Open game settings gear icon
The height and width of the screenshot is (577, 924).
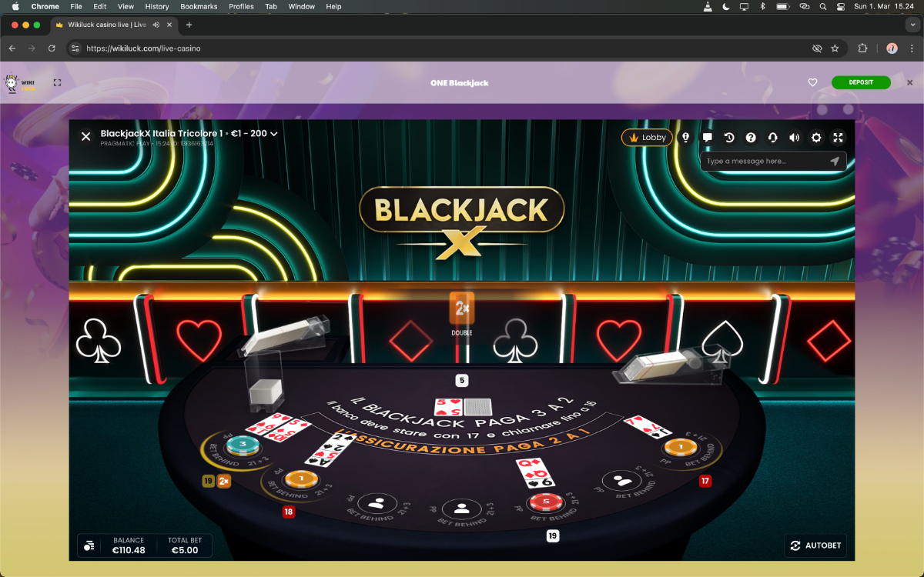coord(816,138)
